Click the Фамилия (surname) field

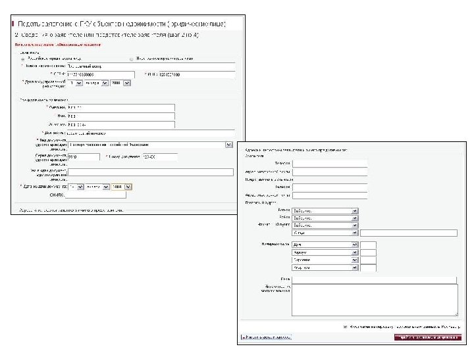click(x=121, y=107)
